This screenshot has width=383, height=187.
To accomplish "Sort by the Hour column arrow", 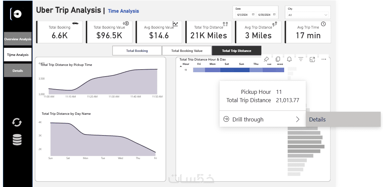I will point(181,66).
